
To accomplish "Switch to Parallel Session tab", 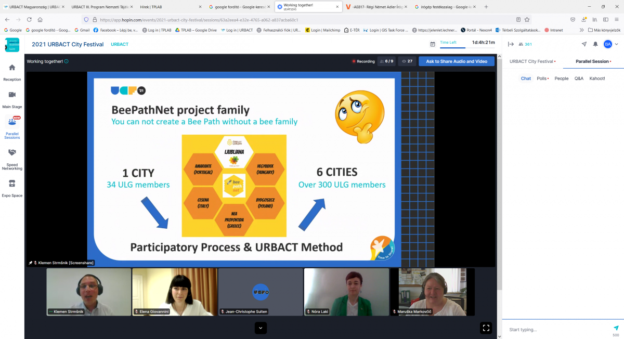I will [x=593, y=61].
